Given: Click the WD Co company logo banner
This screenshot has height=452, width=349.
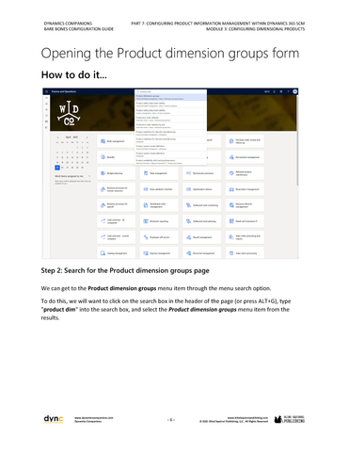Looking at the screenshot, I should click(x=69, y=114).
